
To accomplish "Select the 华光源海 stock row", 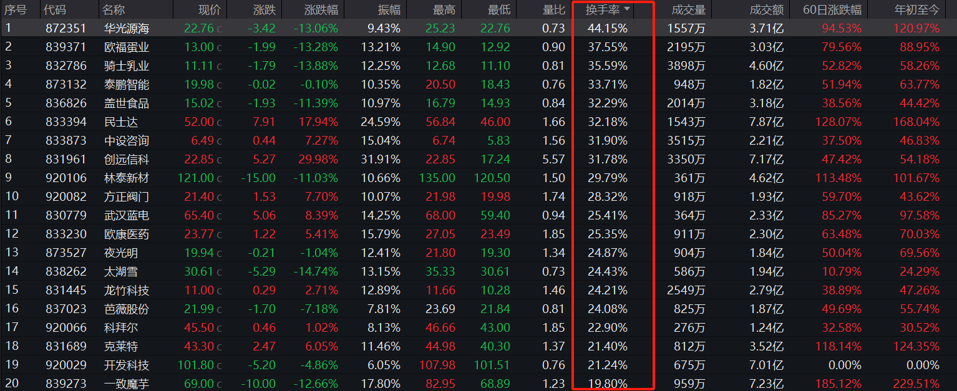I will point(478,28).
